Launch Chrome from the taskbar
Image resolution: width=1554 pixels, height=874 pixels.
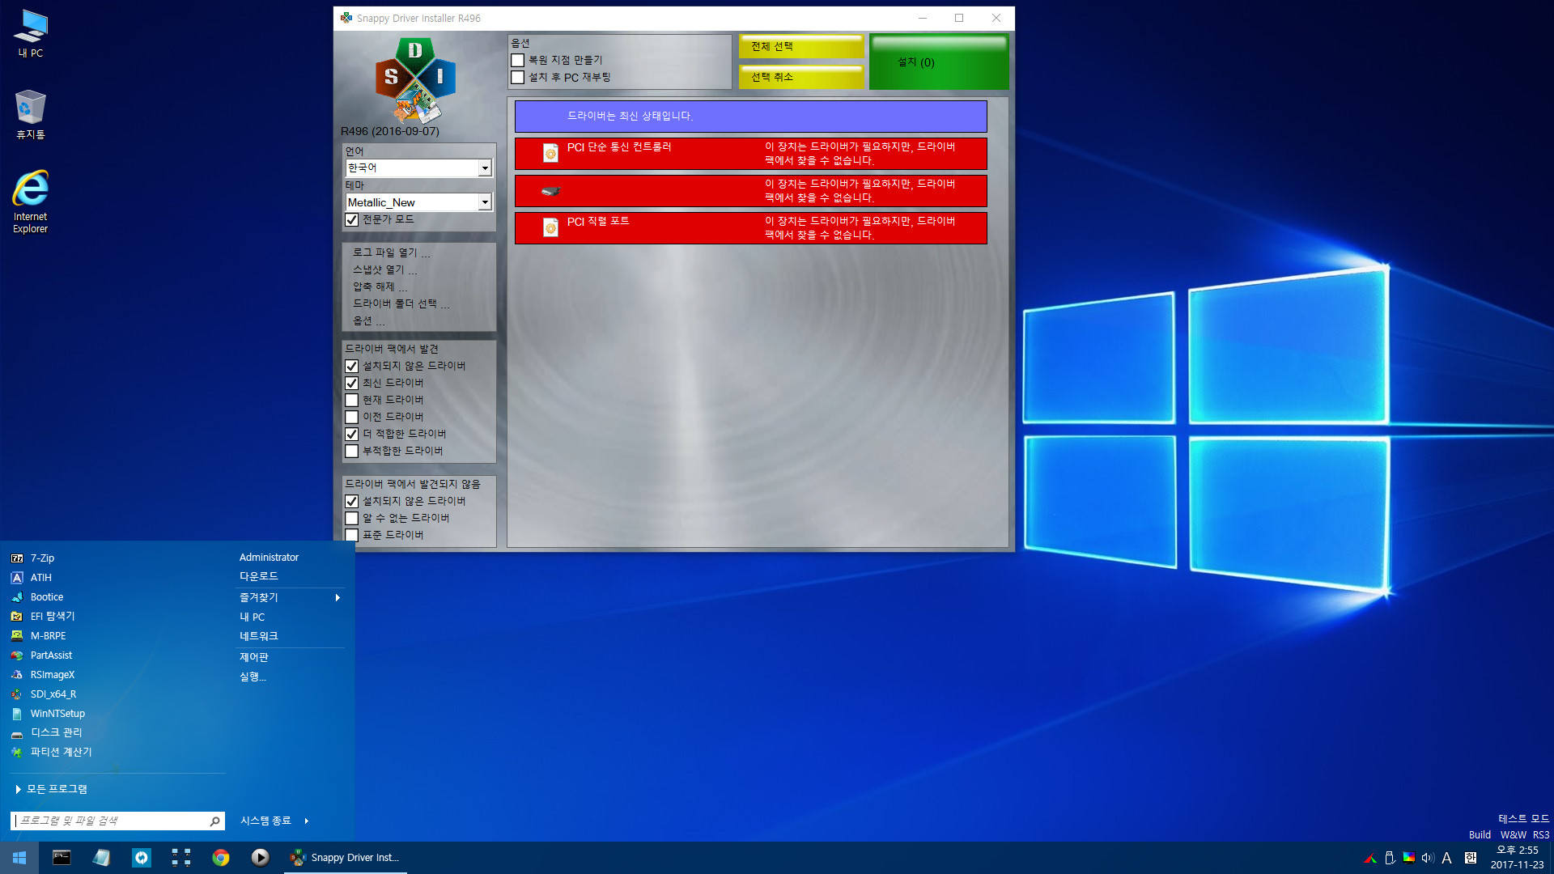(x=221, y=858)
